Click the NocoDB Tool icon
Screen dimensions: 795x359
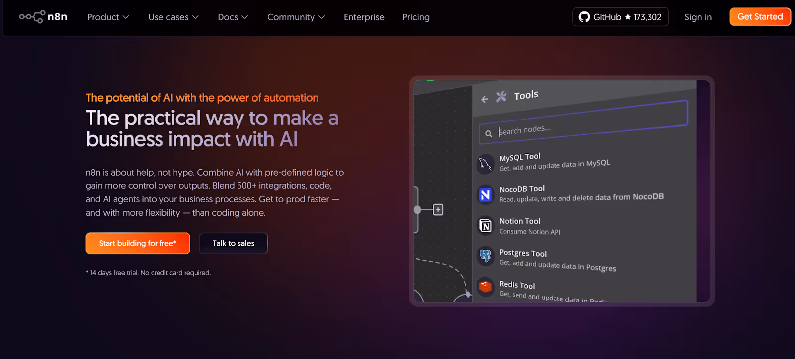tap(485, 195)
